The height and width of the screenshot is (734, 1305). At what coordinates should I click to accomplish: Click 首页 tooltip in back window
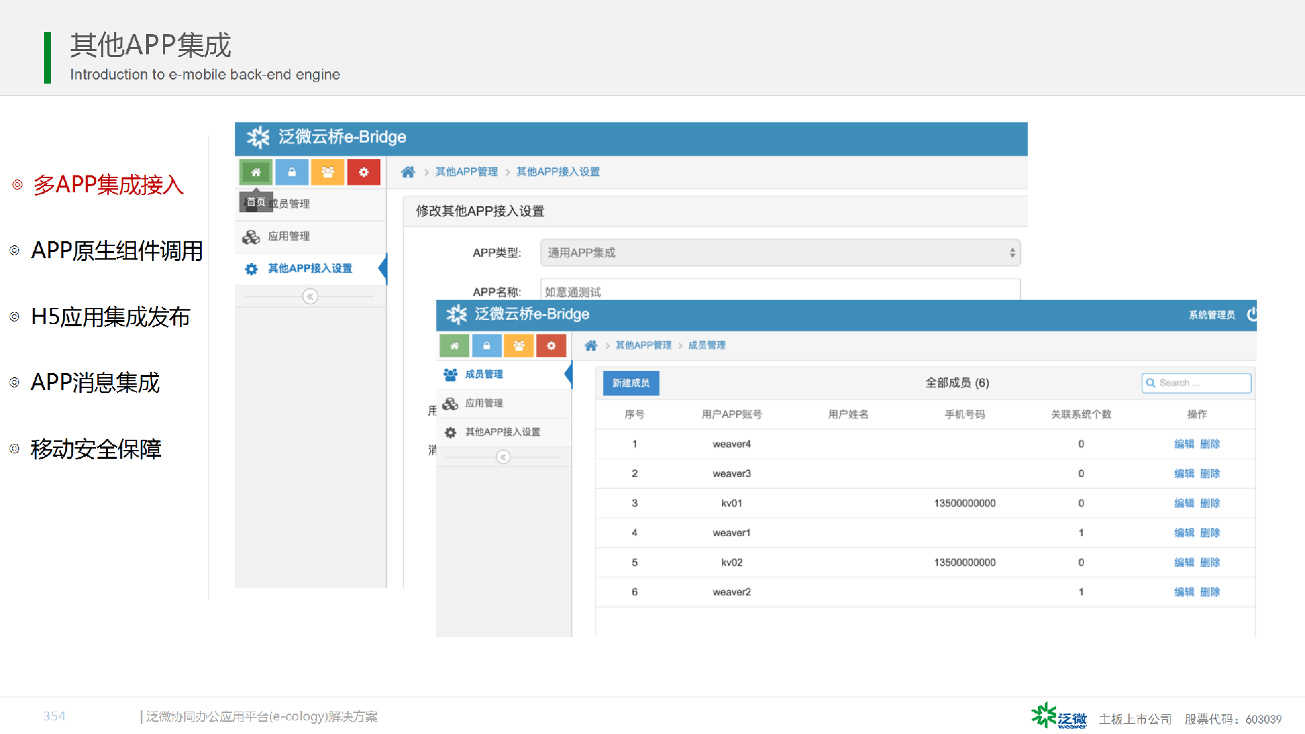click(x=256, y=202)
